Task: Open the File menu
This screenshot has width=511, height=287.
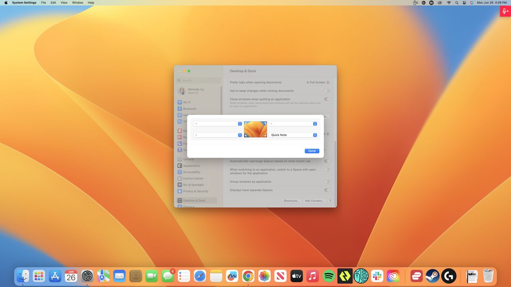Action: coord(44,3)
